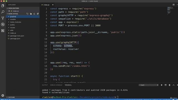Click in the terminal prompt input

point(118,97)
